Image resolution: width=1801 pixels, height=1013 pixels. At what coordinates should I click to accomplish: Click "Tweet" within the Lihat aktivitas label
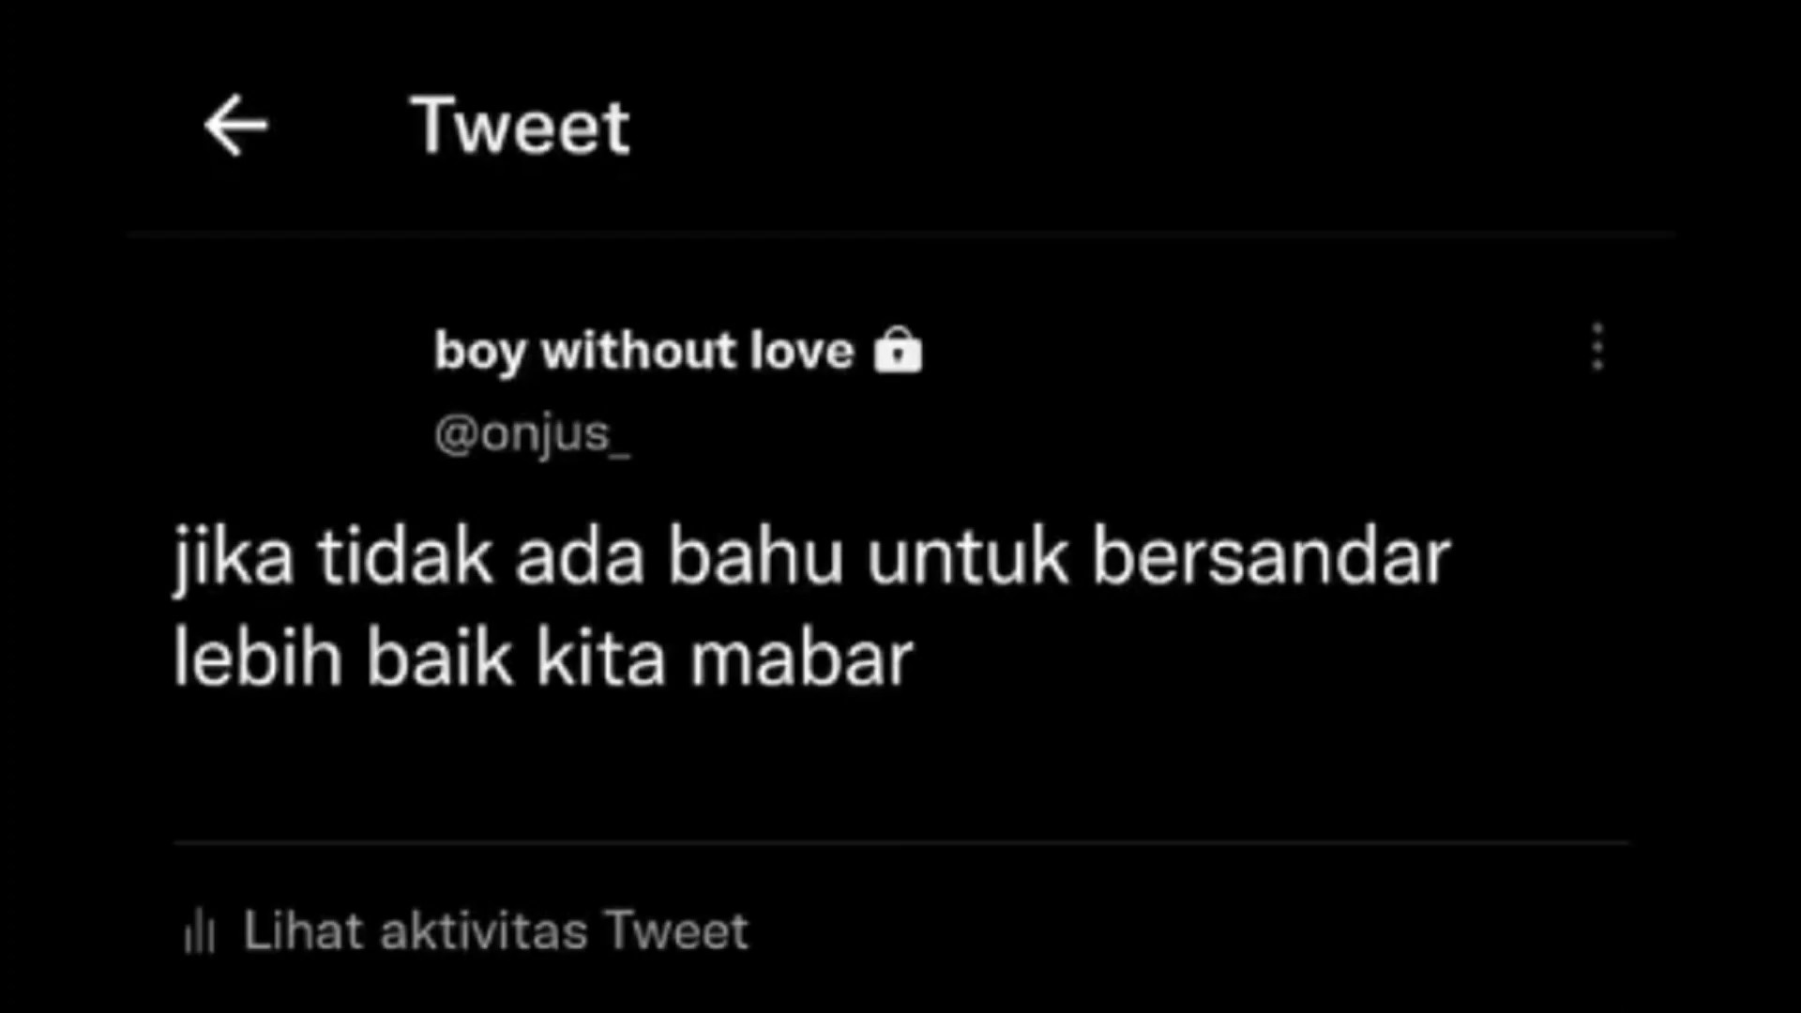(676, 931)
